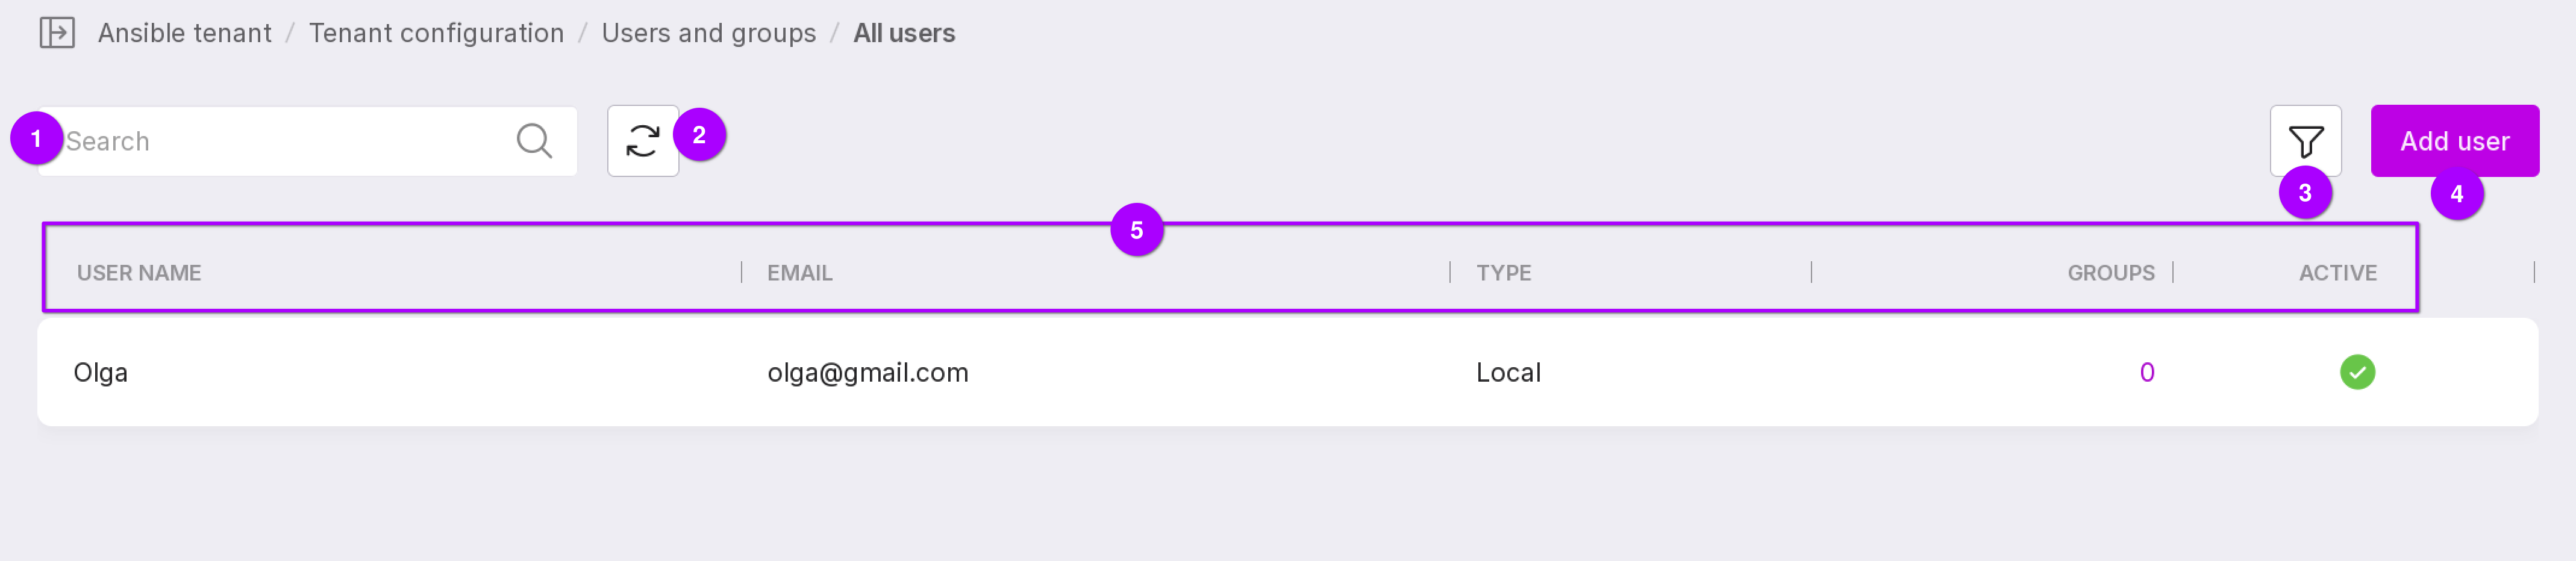
Task: Click the ACTIVE column header
Action: [2337, 273]
